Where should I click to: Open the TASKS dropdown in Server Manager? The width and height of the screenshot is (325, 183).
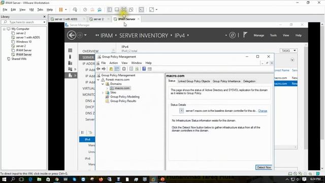[x=288, y=51]
